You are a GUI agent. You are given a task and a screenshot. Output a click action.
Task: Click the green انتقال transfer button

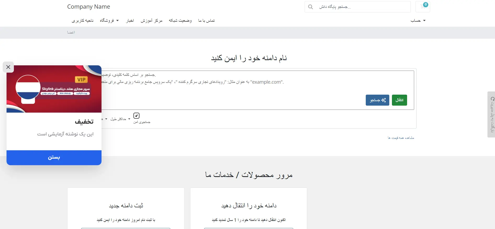tap(400, 100)
